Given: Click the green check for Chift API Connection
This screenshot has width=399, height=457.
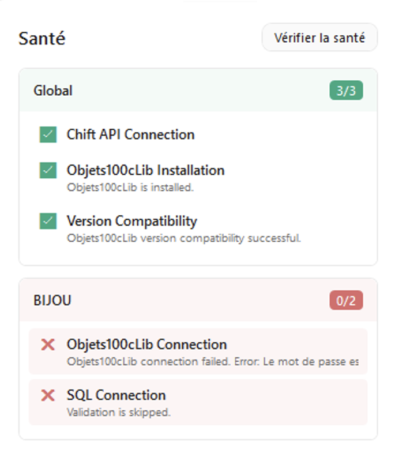Looking at the screenshot, I should (x=48, y=134).
